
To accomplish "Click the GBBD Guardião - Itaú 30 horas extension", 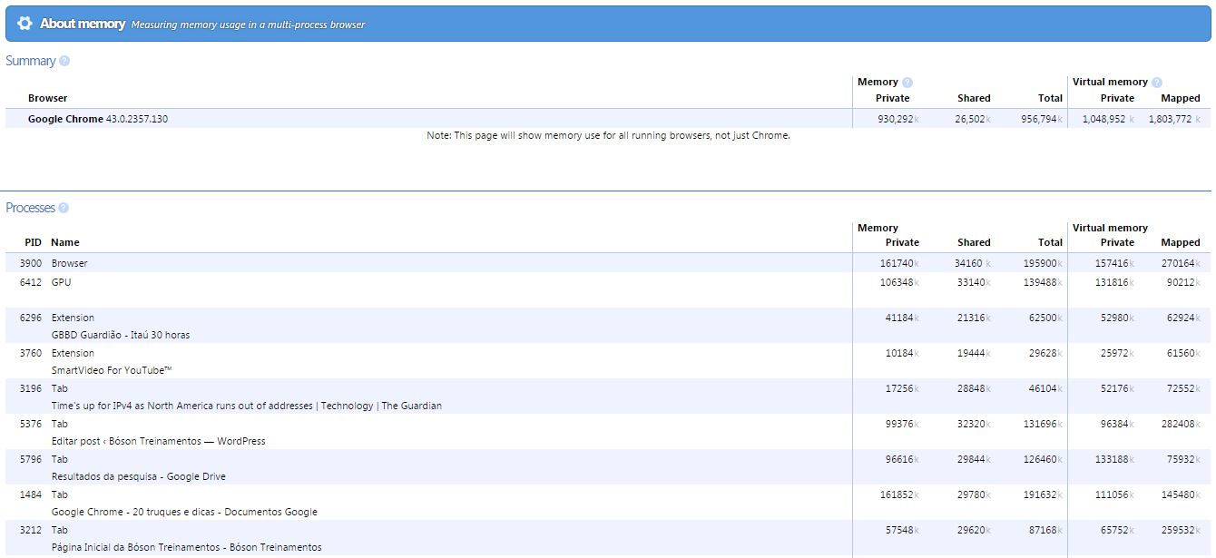I will click(x=120, y=335).
